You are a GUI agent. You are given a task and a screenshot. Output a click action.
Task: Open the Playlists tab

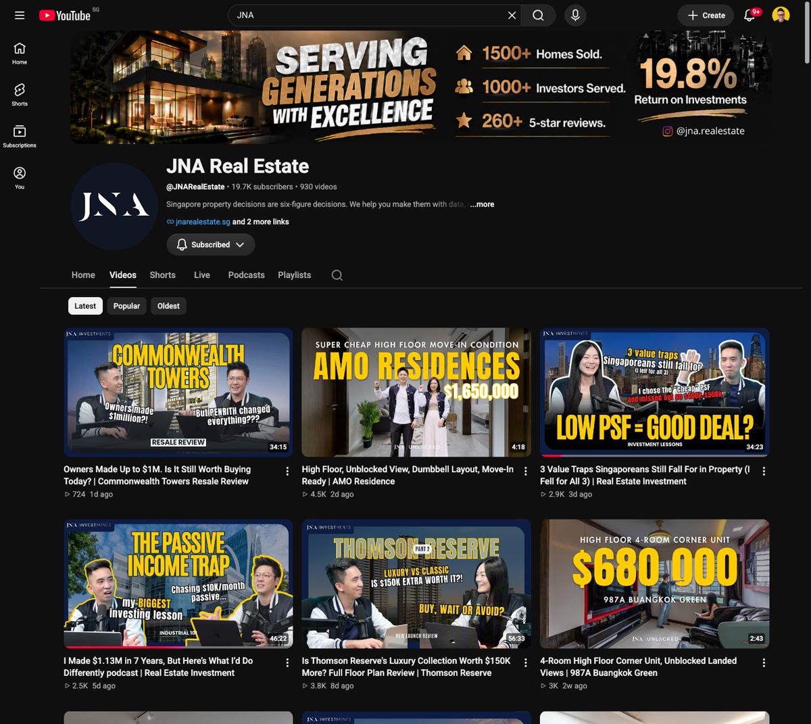[294, 275]
